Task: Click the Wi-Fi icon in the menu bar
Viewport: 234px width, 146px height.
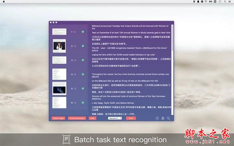Action: [206, 2]
